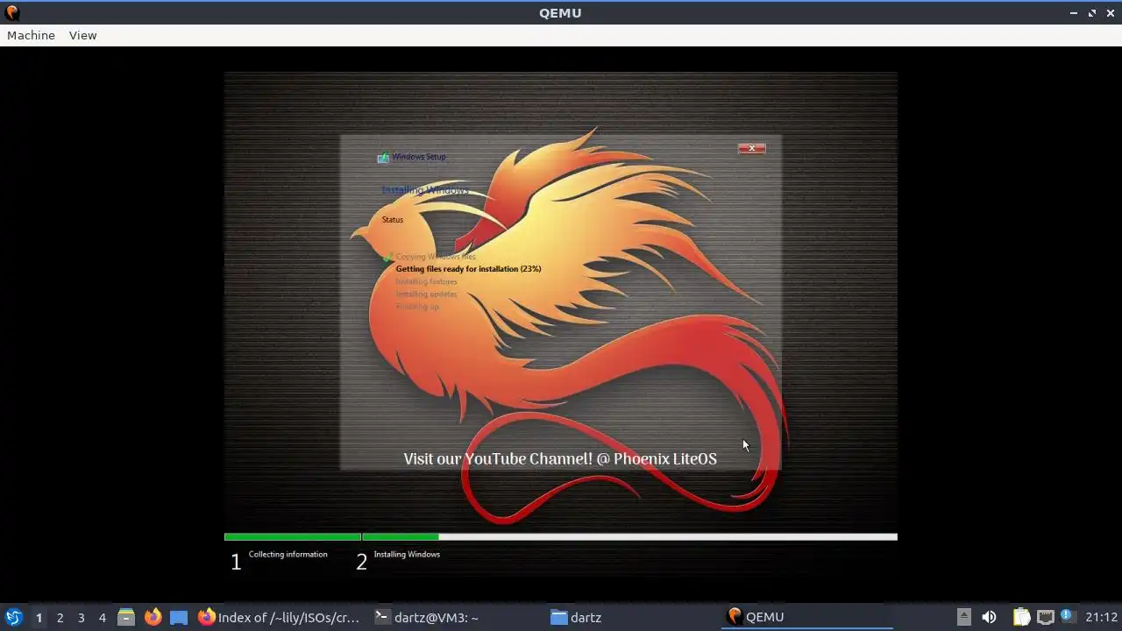The image size is (1122, 631).
Task: Click 'Getting files ready for installation (23%)' text
Action: point(468,269)
